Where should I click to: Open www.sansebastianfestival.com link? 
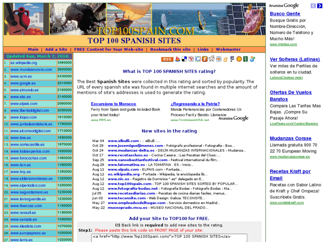coord(138,160)
